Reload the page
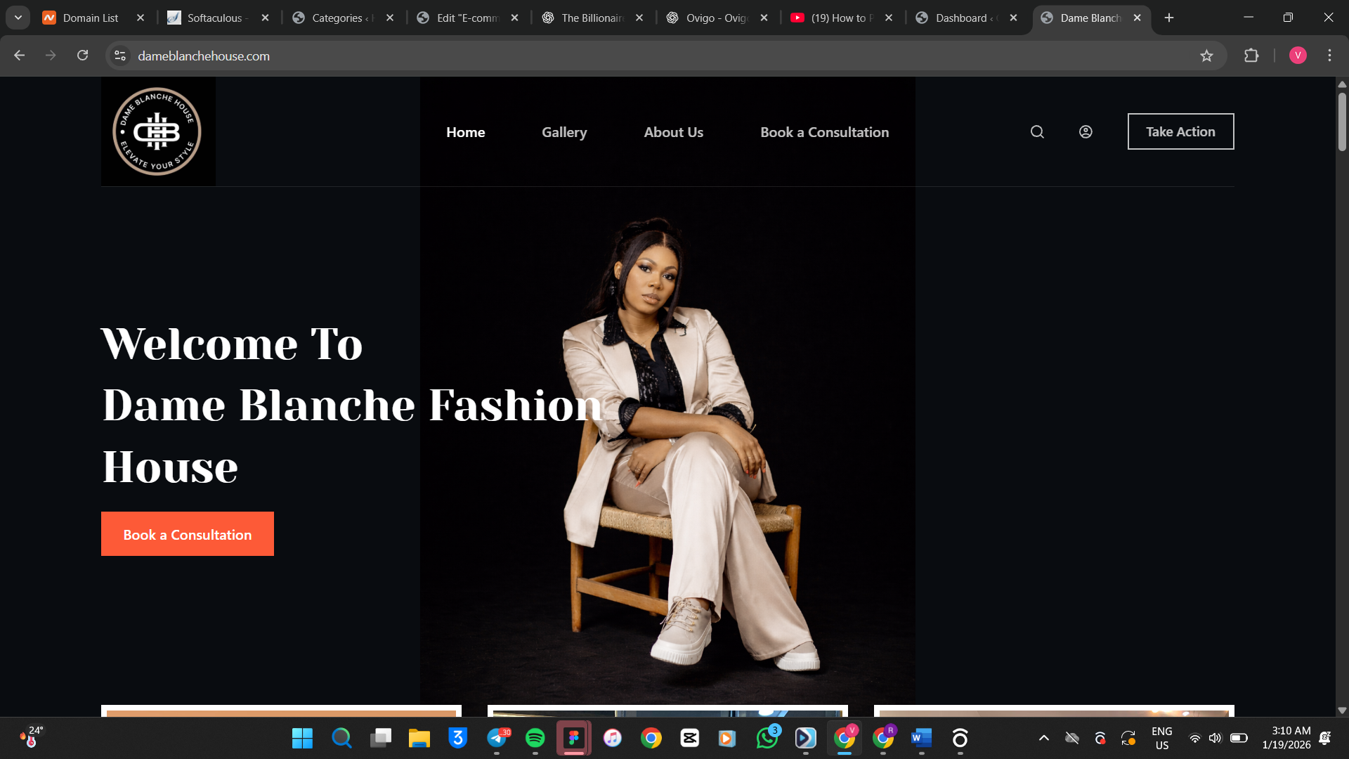Image resolution: width=1349 pixels, height=759 pixels. (82, 56)
